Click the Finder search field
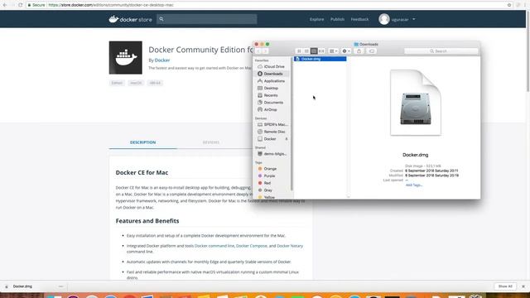The image size is (530, 298). click(x=441, y=51)
